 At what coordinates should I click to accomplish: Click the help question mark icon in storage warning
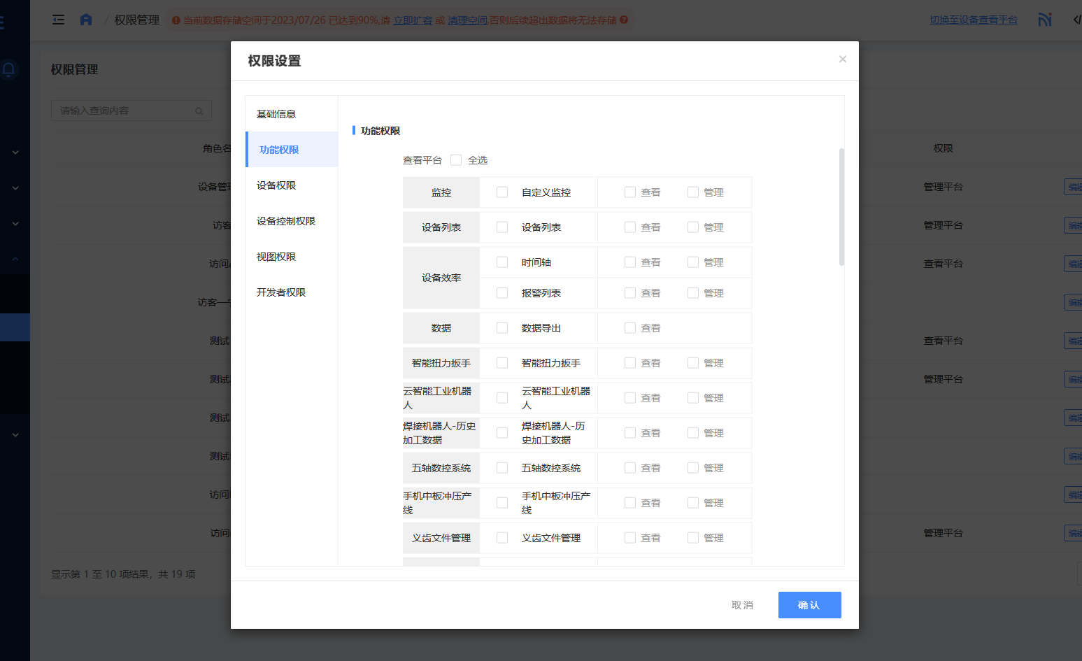coord(624,20)
